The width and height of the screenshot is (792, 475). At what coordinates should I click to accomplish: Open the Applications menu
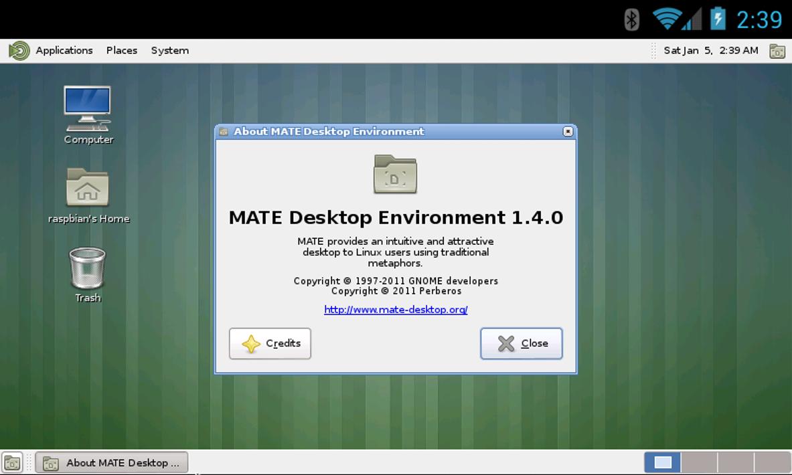pos(64,50)
